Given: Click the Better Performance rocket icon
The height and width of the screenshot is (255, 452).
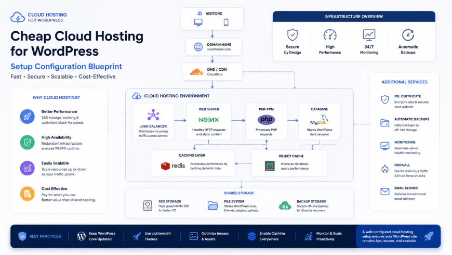Looking at the screenshot, I should click(x=28, y=117).
